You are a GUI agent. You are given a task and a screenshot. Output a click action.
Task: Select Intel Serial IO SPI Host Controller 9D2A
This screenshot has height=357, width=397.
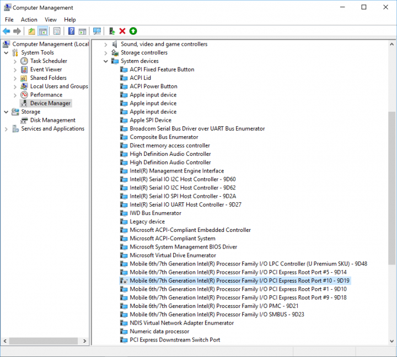click(183, 196)
